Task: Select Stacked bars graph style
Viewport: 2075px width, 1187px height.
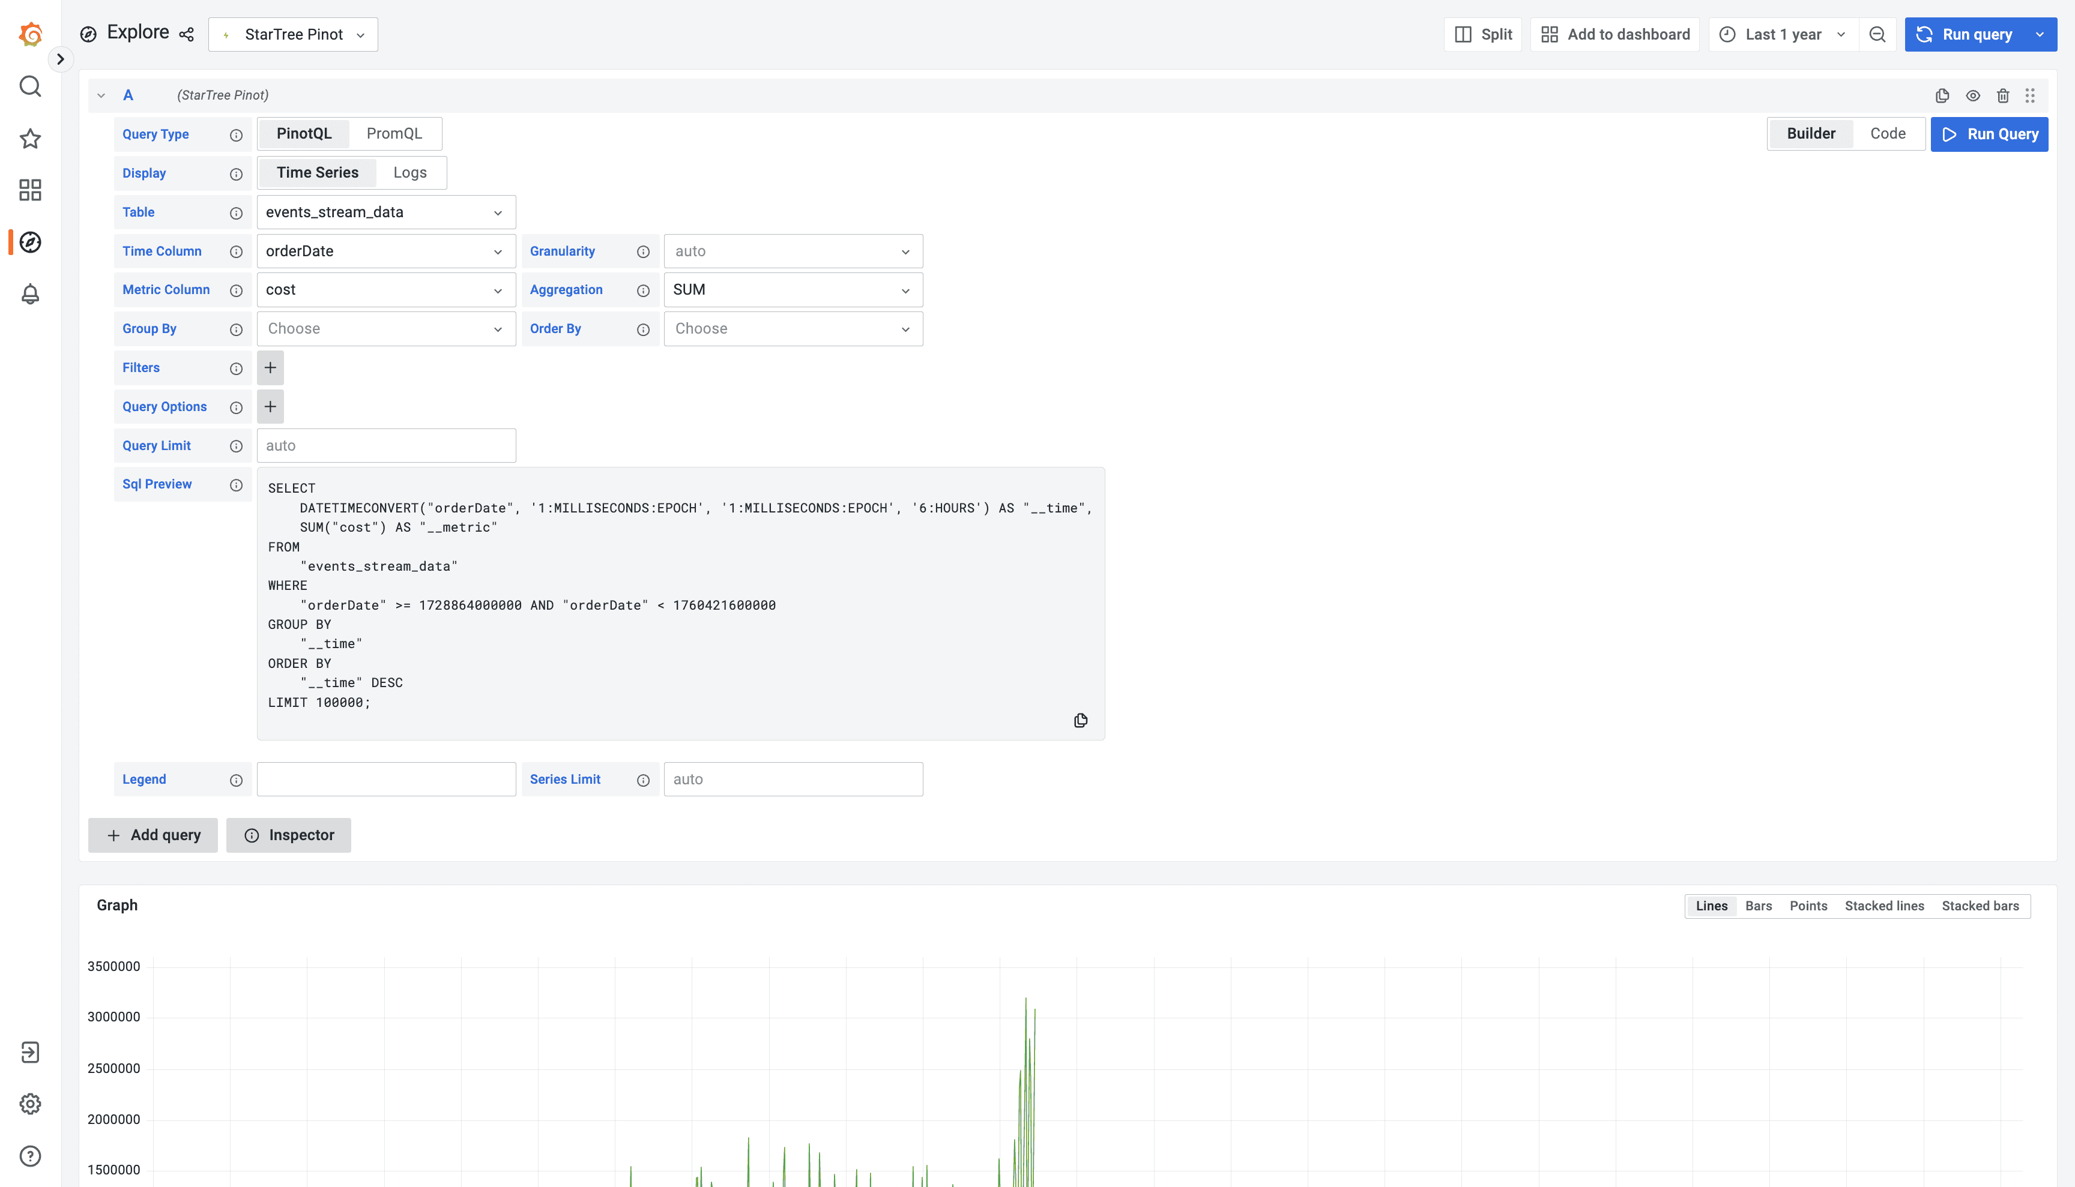Action: click(1980, 906)
